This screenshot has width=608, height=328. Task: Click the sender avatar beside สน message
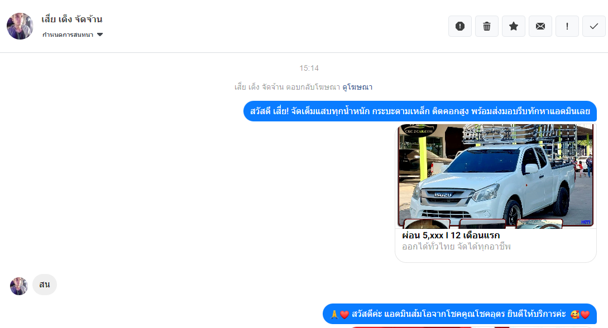[18, 286]
